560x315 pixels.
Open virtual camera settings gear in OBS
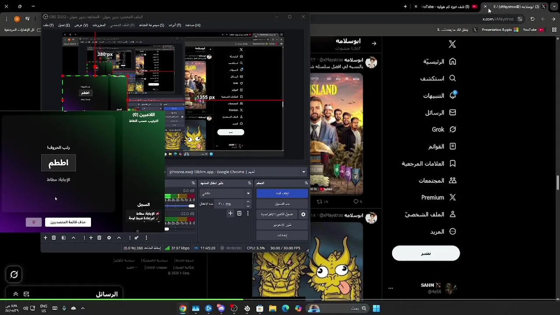[303, 214]
